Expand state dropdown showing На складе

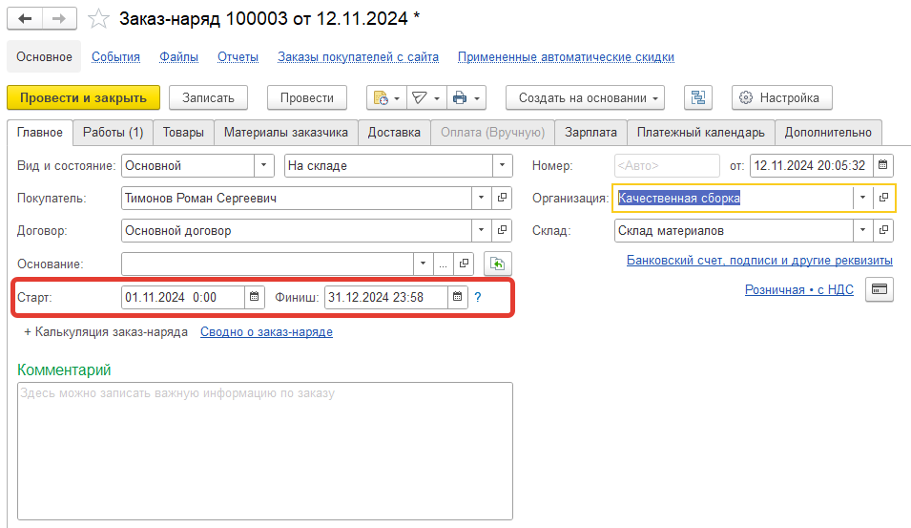pyautogui.click(x=502, y=165)
